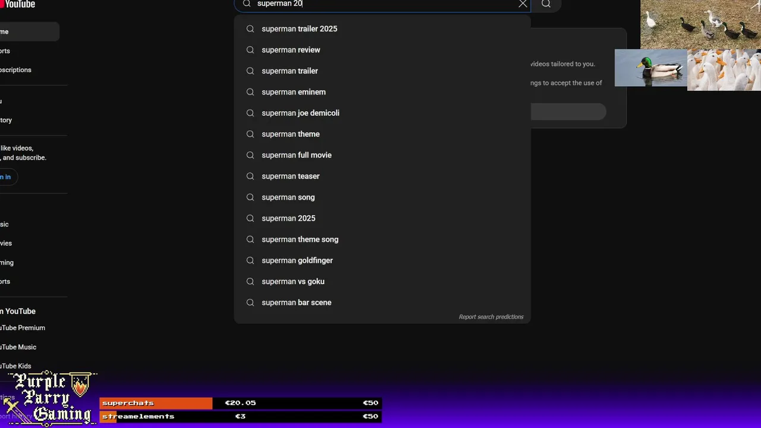Select suggestion 'superman trailer 2025'
The image size is (761, 428).
(382, 29)
